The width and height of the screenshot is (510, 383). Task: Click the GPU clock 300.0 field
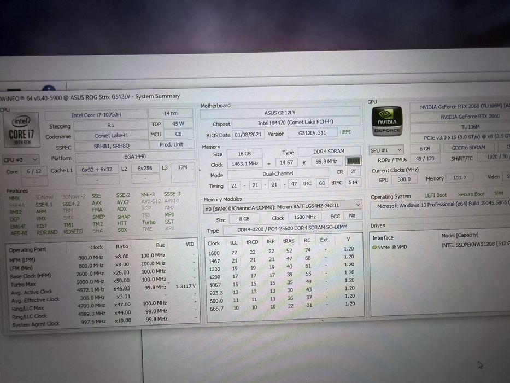(x=403, y=179)
